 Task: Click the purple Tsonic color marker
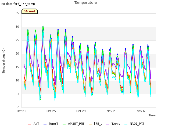coord(107,124)
